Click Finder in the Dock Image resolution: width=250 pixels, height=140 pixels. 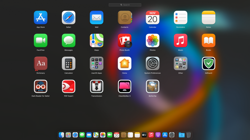[x=61, y=135]
